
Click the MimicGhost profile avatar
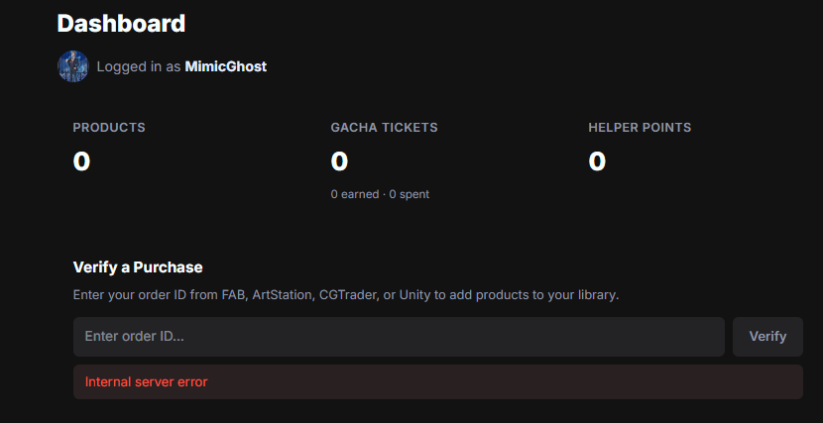point(73,66)
